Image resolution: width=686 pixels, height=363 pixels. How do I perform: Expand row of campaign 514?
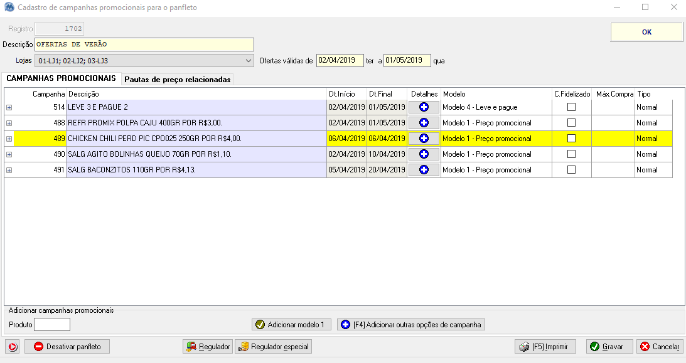coord(9,107)
